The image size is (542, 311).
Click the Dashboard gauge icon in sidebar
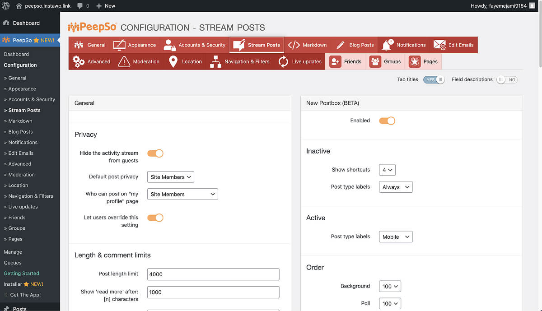pos(6,23)
